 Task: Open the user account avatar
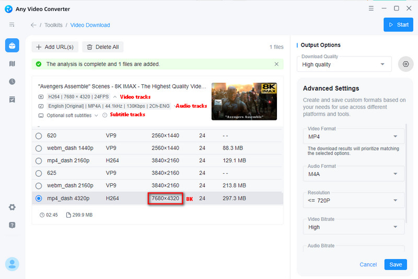click(x=12, y=264)
